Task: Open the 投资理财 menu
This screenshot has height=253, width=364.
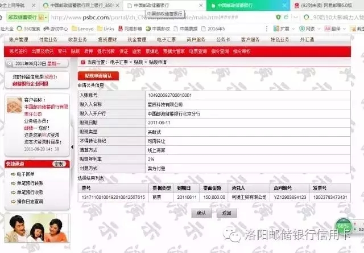Action: 107,39
